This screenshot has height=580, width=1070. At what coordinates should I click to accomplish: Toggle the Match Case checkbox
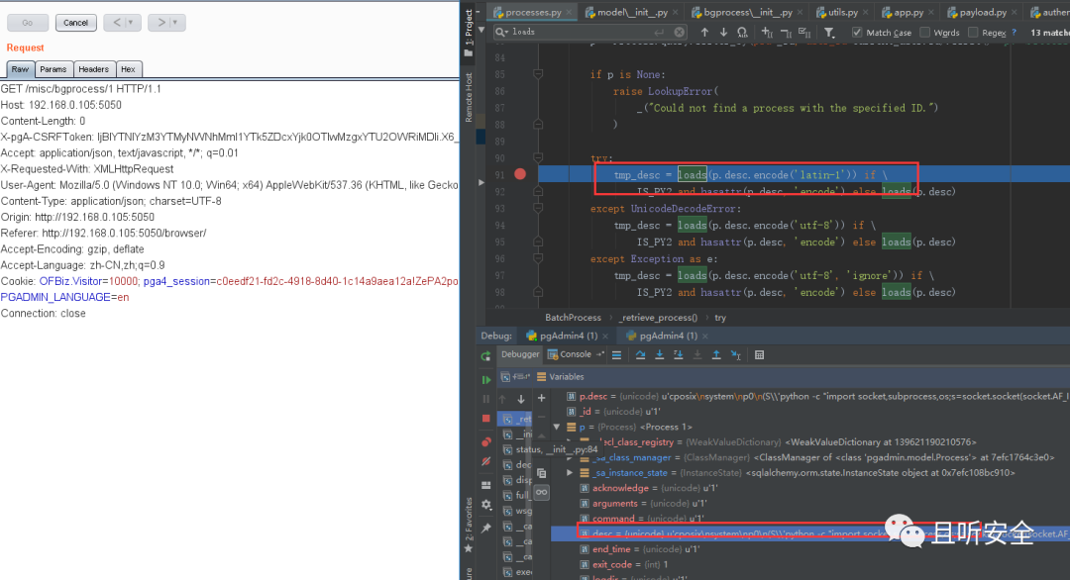pyautogui.click(x=857, y=32)
